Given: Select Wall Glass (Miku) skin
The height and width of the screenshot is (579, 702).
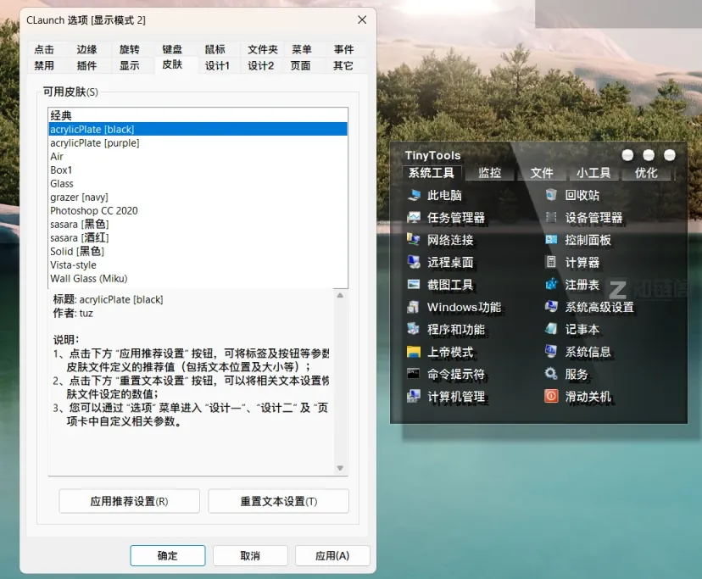Looking at the screenshot, I should 198,279.
